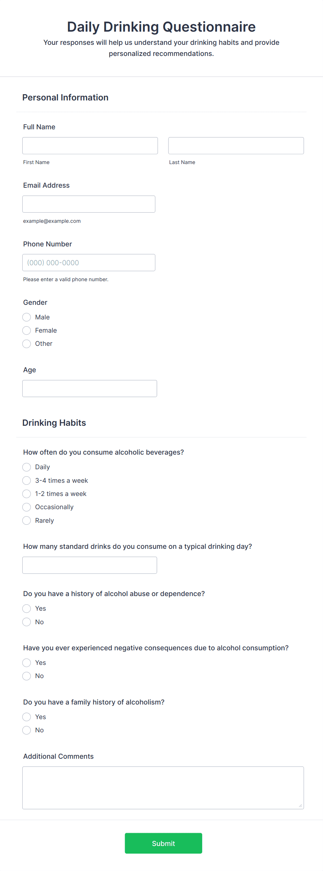
Task: Select No for negative consequences question
Action: click(26, 676)
